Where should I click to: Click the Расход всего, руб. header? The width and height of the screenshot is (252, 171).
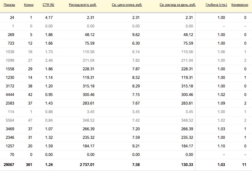pyautogui.click(x=83, y=5)
